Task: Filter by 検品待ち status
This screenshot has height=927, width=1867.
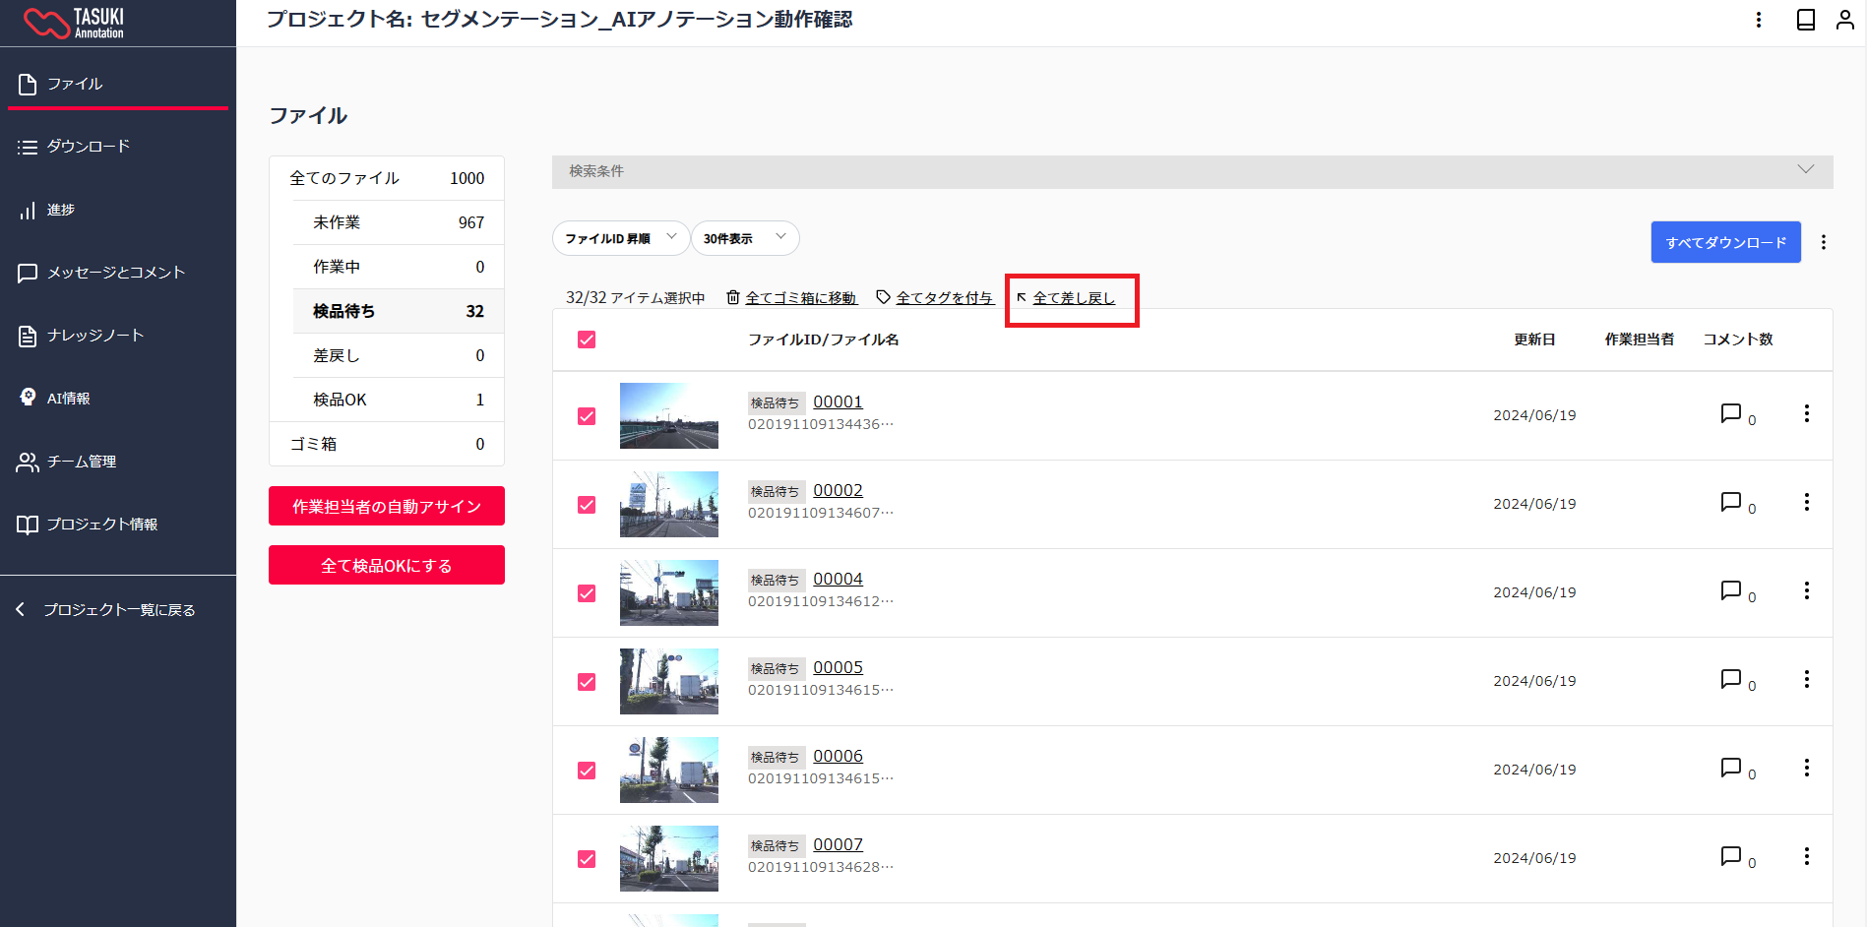Action: click(x=399, y=311)
